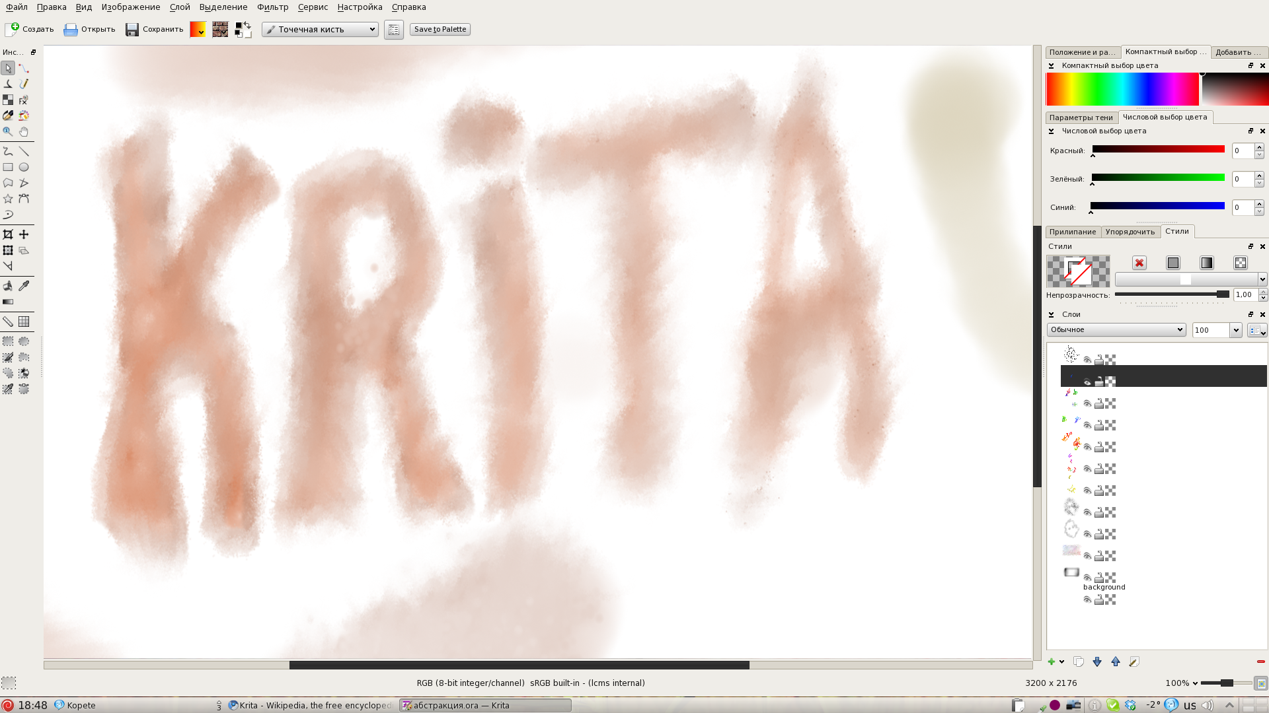Open the gradient color dropdown in toolbar

[x=198, y=29]
